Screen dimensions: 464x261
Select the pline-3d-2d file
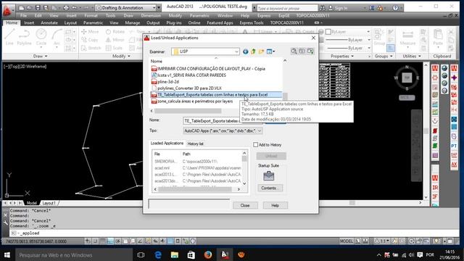pyautogui.click(x=165, y=82)
